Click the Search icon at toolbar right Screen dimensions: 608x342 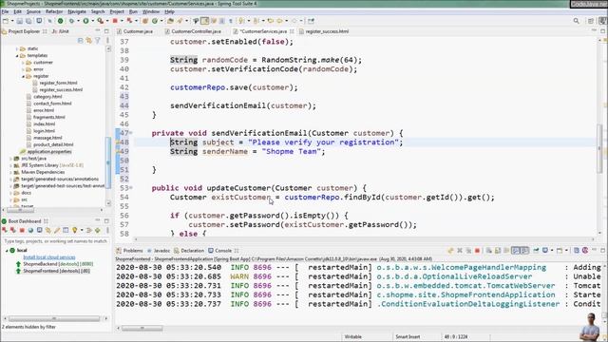tap(577, 21)
